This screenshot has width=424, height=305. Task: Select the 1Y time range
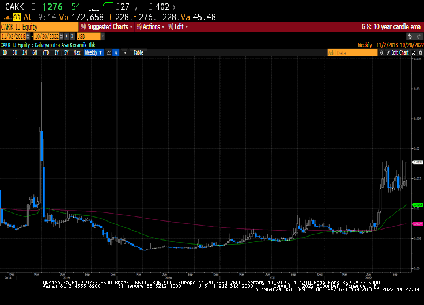pyautogui.click(x=56, y=53)
